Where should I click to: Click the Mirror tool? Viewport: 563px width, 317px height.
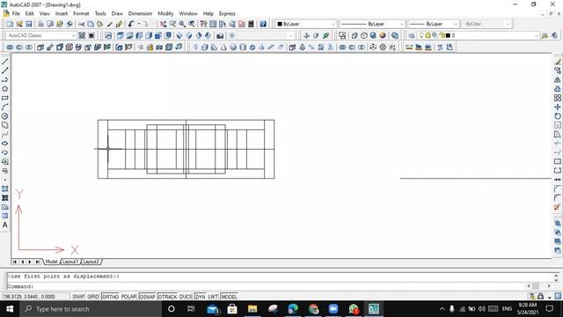pyautogui.click(x=557, y=80)
